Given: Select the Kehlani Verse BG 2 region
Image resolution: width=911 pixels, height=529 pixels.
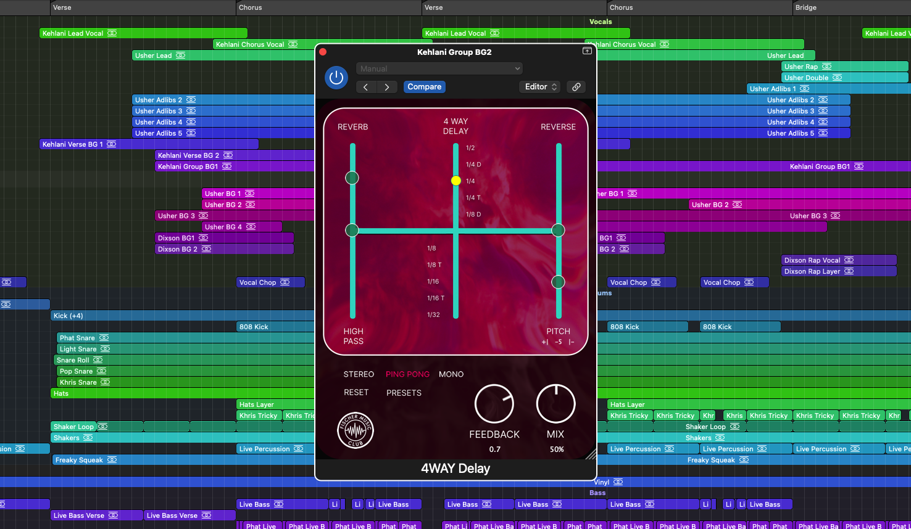Looking at the screenshot, I should click(235, 155).
